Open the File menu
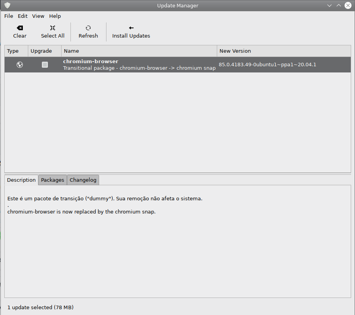Image resolution: width=355 pixels, height=315 pixels. click(9, 16)
